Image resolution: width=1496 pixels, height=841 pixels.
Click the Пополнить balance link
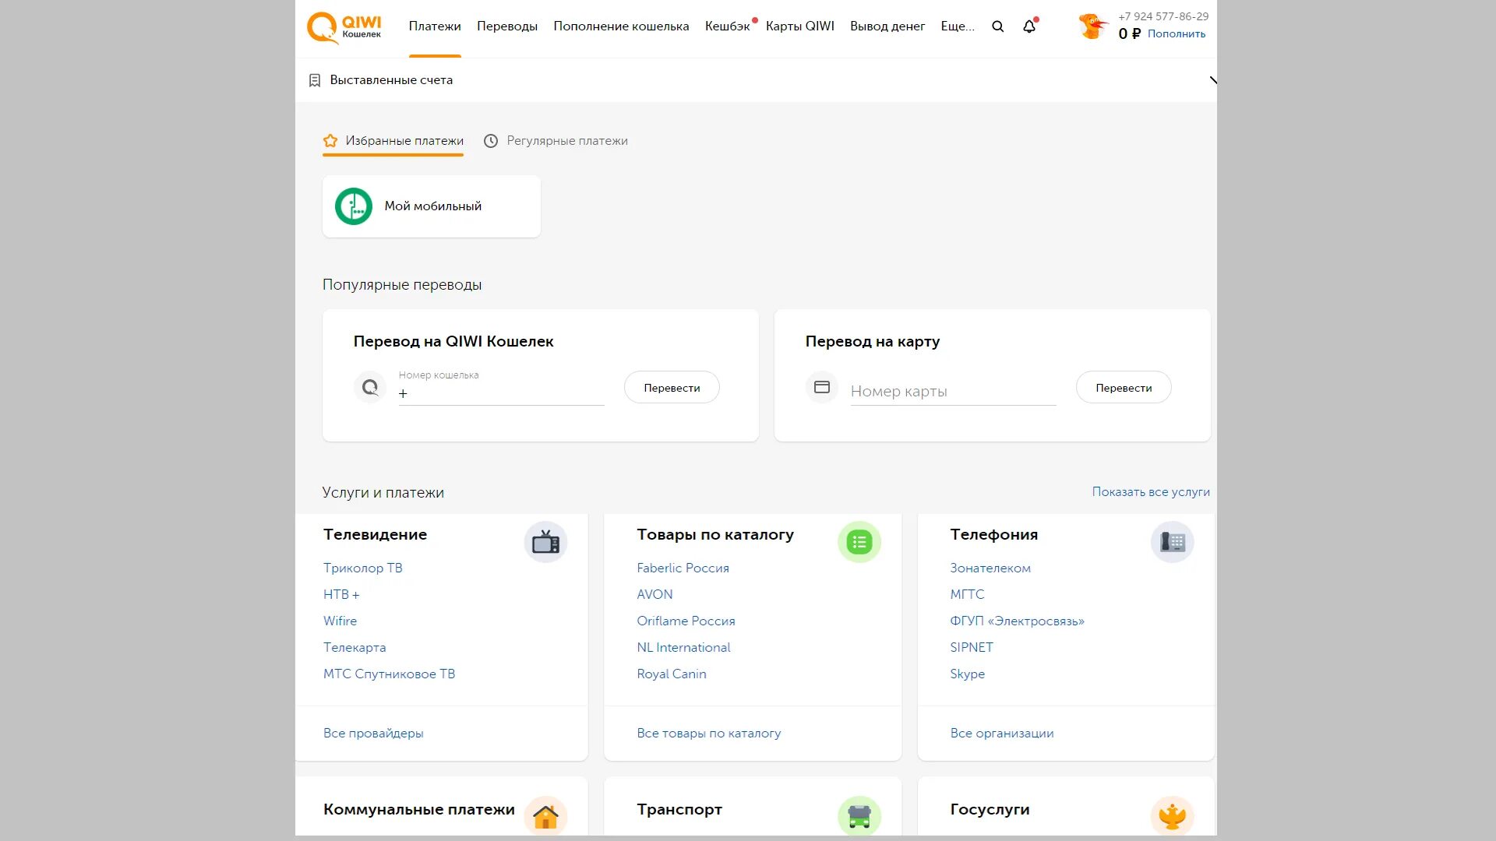[x=1176, y=34]
